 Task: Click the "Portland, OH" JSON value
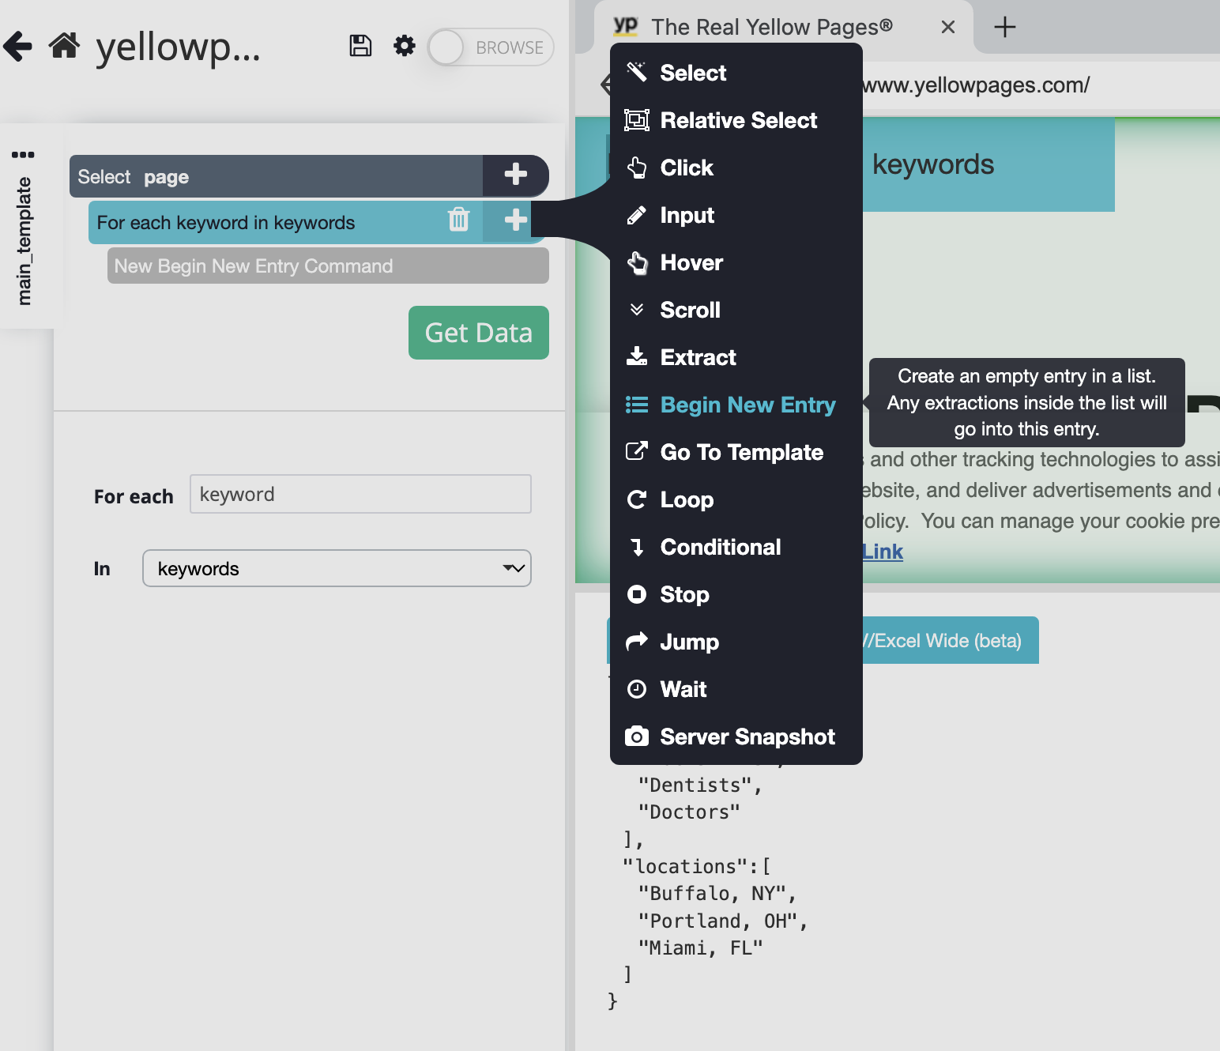pos(718,921)
